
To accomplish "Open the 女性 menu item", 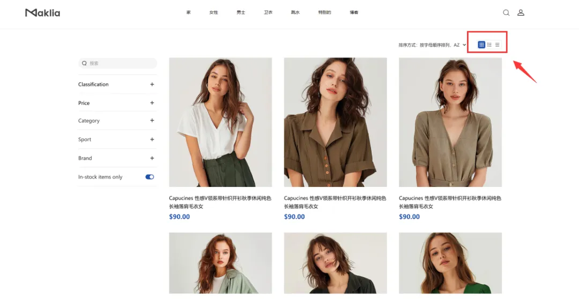I will (x=213, y=12).
